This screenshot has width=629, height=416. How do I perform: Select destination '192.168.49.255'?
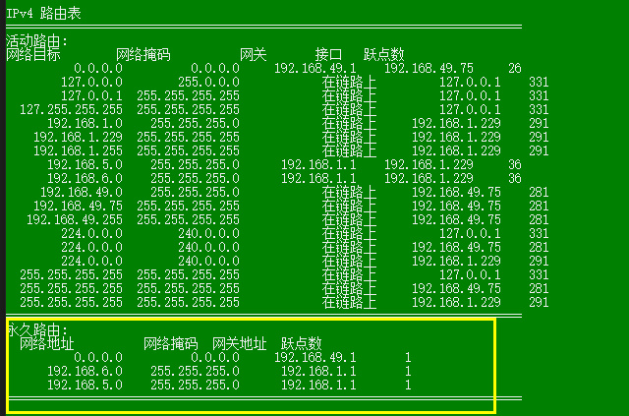click(x=75, y=219)
